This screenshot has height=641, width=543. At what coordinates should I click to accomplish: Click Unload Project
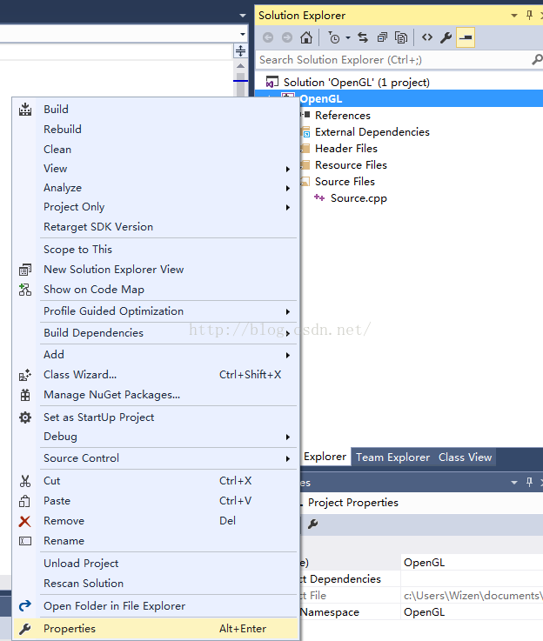click(156, 564)
